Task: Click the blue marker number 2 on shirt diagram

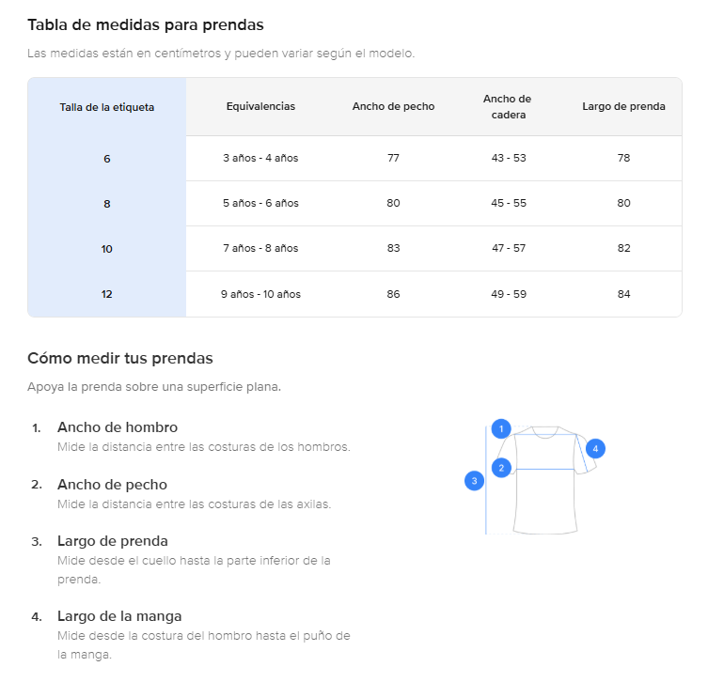Action: click(501, 468)
